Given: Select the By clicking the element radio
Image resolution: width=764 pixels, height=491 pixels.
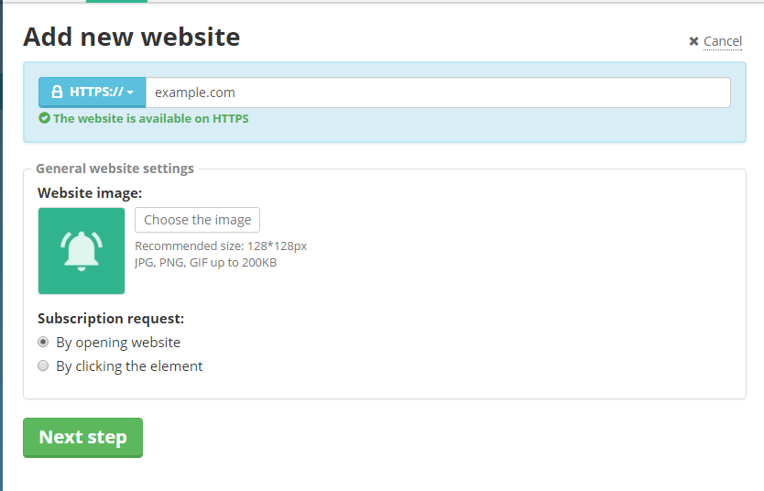Looking at the screenshot, I should (x=43, y=366).
